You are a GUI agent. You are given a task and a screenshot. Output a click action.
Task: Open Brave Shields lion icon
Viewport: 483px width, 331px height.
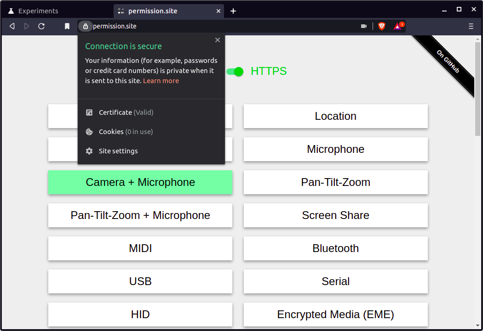pyautogui.click(x=382, y=27)
